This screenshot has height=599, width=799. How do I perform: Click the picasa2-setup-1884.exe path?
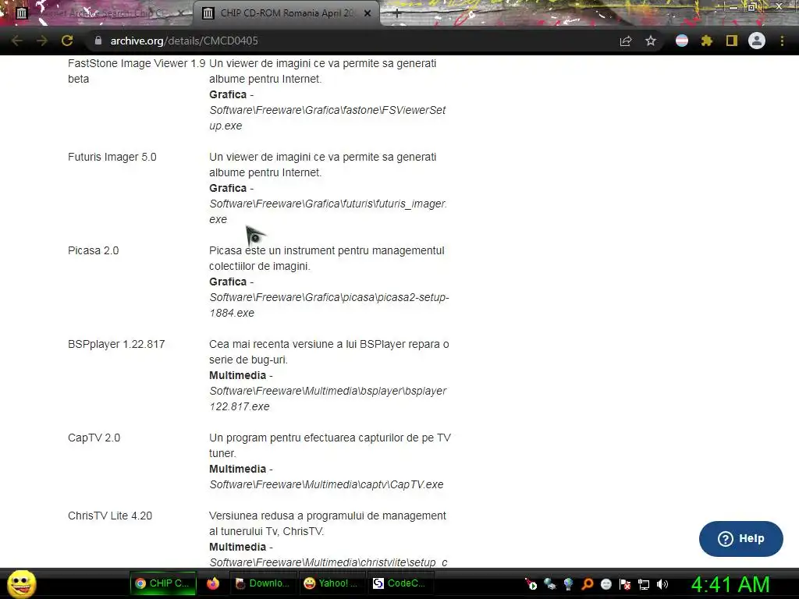329,305
